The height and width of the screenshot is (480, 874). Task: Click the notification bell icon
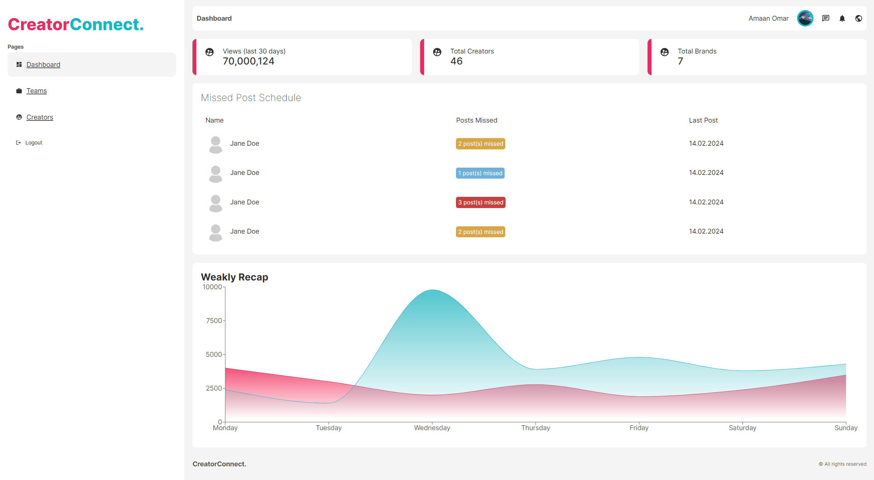coord(842,18)
